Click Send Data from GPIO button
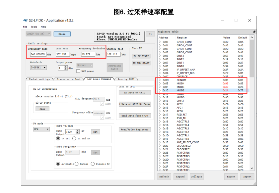This screenshot has height=193, width=279. coord(135,116)
